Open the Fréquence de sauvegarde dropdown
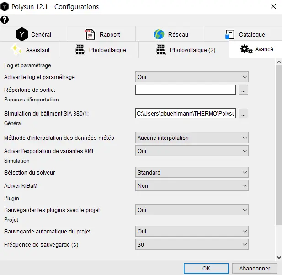282x275 pixels. coord(192,244)
